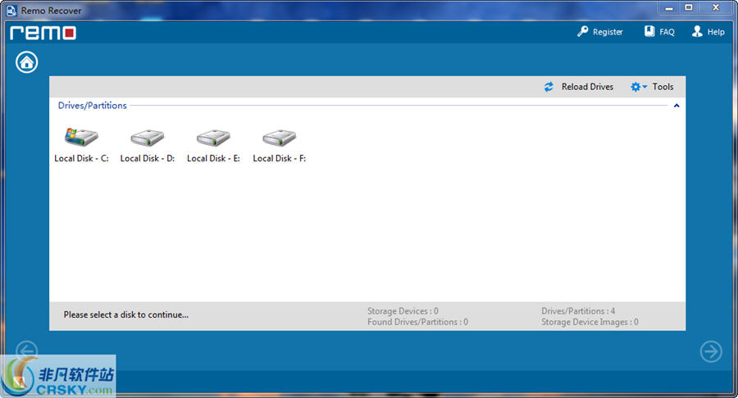Click the 'Drives/Partitions : 4' status
The image size is (738, 398).
(x=578, y=311)
